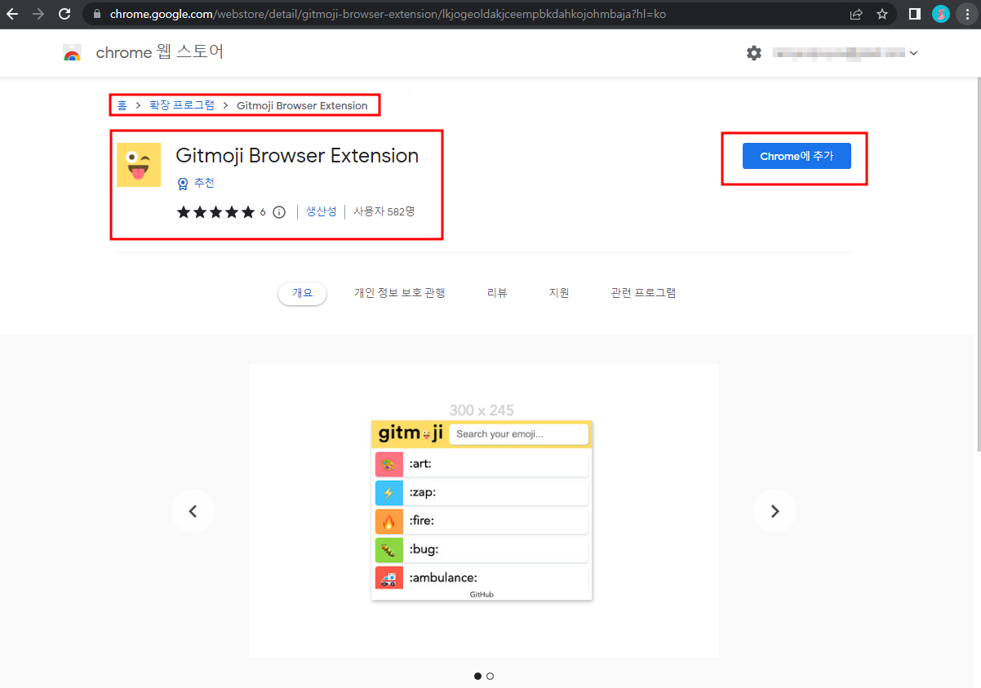981x688 pixels.
Task: Show the next screenshot with right arrow
Action: (x=775, y=511)
